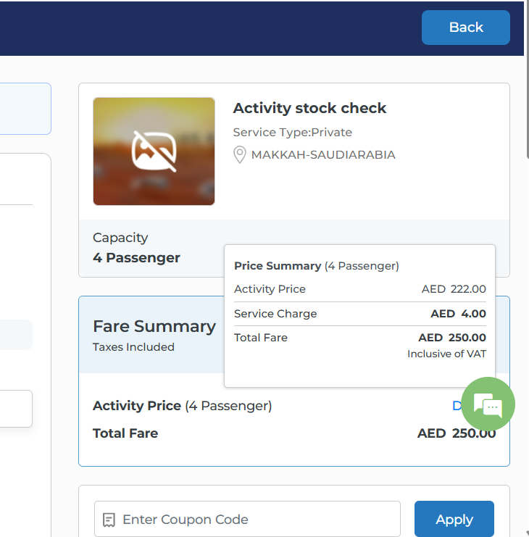Click the Inclusive of VAT note

[x=446, y=354]
